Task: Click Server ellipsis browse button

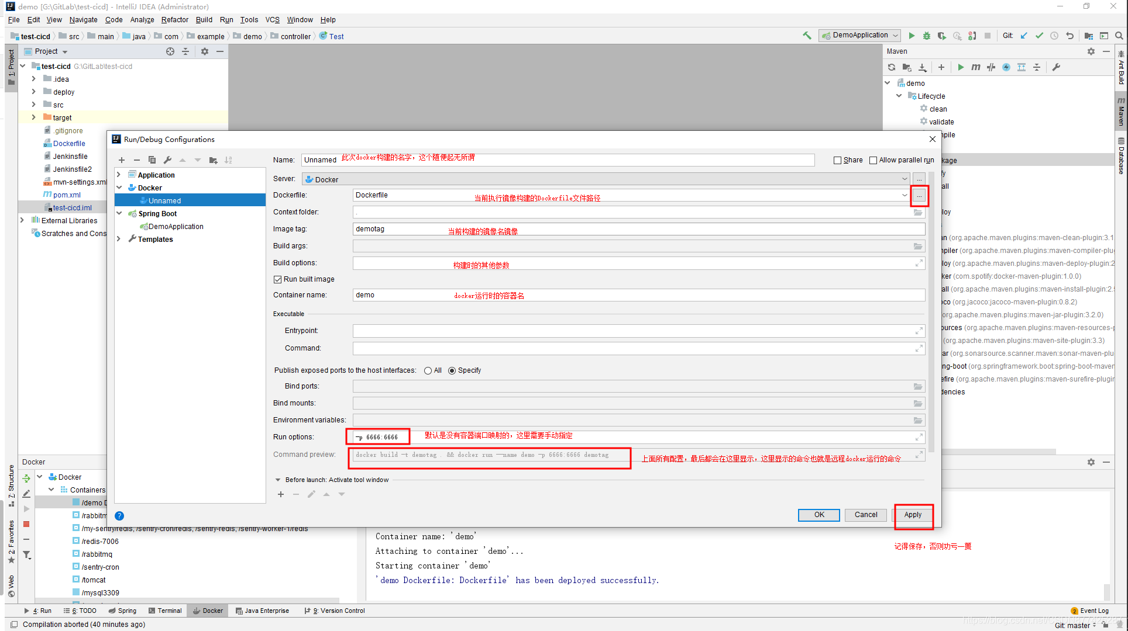Action: click(919, 179)
